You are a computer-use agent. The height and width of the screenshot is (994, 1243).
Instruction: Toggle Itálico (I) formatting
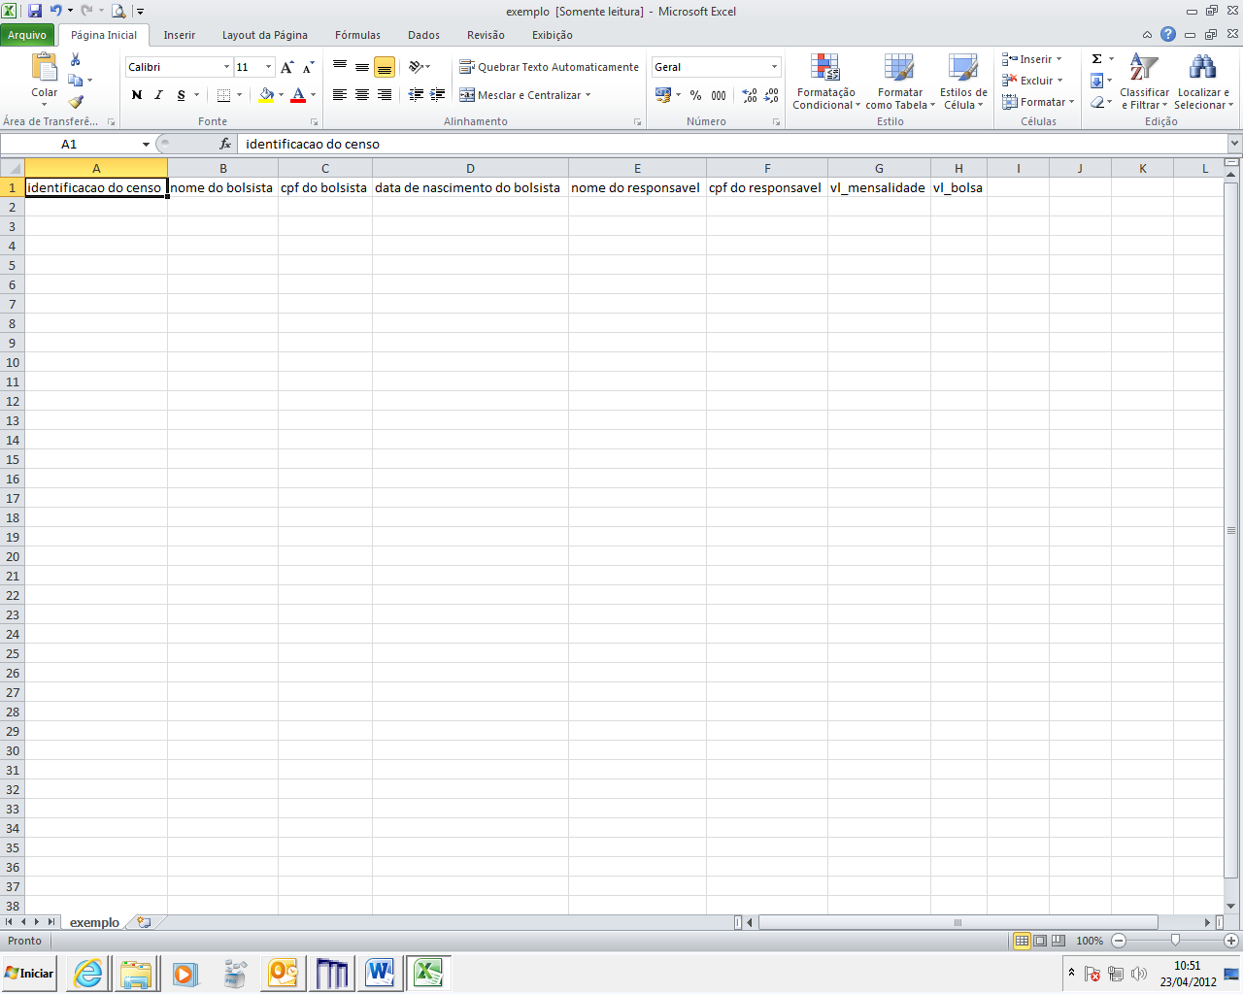coord(158,95)
